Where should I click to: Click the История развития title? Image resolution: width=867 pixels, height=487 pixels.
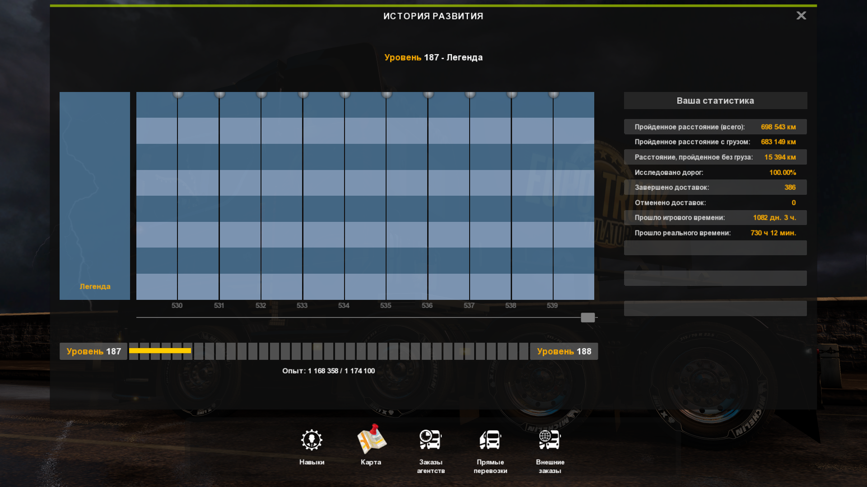[433, 16]
